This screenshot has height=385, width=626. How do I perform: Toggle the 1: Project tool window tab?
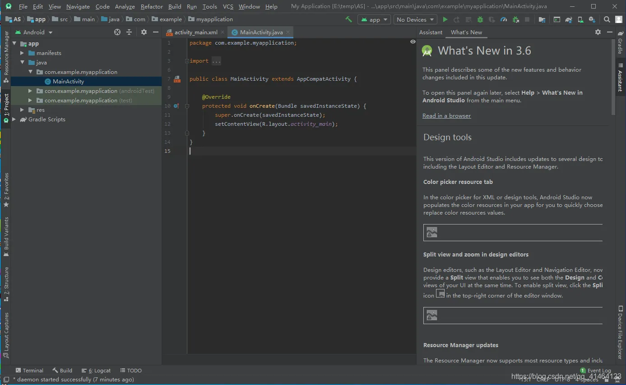coord(6,108)
